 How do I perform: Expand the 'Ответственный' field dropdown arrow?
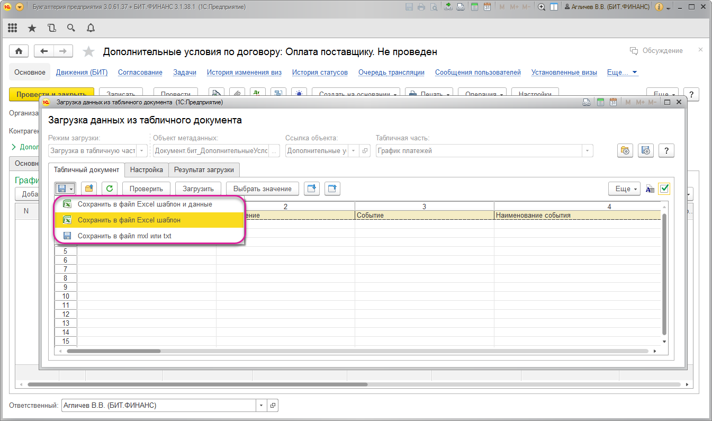pos(261,406)
